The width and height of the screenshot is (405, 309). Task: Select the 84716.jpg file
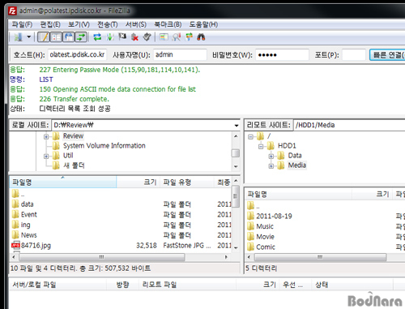(36, 246)
